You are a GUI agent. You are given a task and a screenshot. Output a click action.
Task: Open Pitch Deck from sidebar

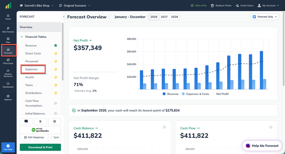pyautogui.click(x=8, y=61)
